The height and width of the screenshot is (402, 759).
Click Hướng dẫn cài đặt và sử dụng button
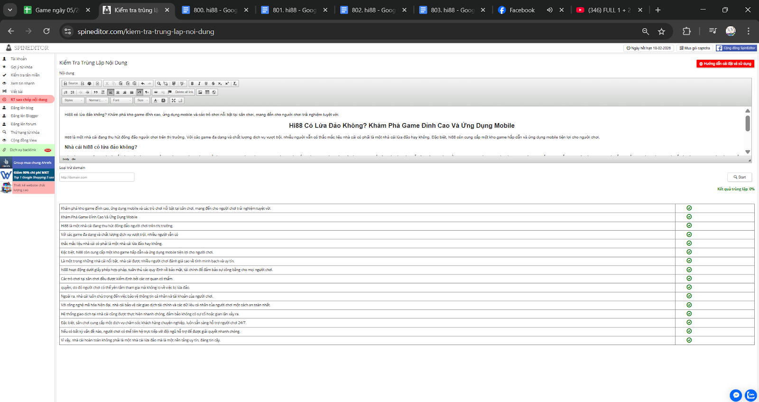pyautogui.click(x=725, y=64)
